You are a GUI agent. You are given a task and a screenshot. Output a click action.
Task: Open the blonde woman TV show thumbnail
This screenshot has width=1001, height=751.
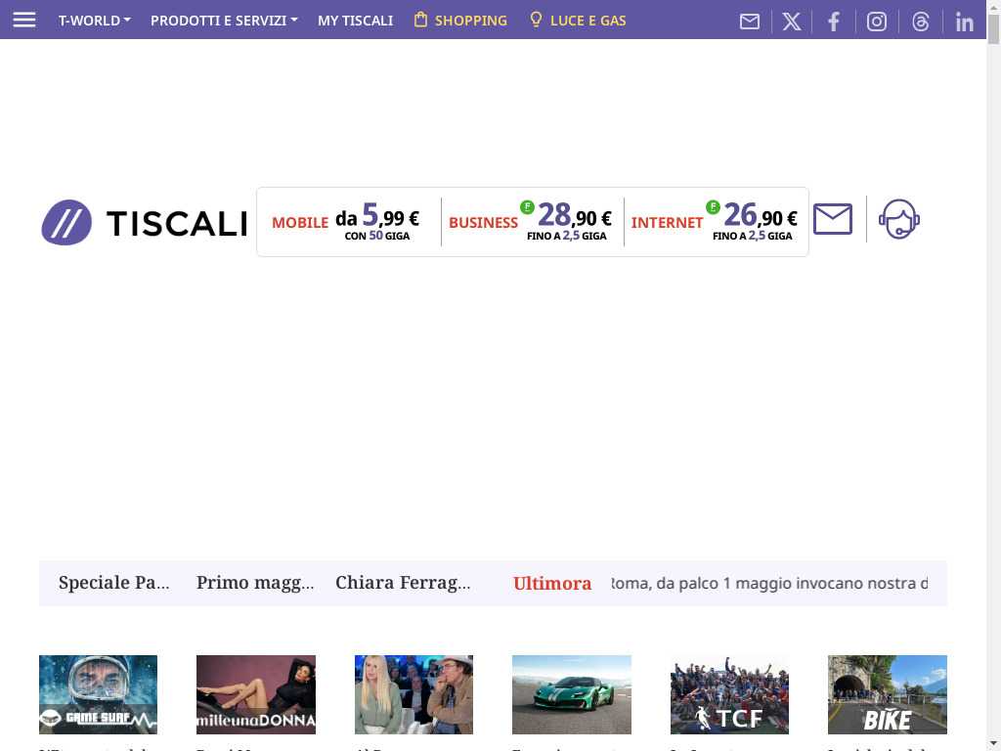[x=413, y=695]
